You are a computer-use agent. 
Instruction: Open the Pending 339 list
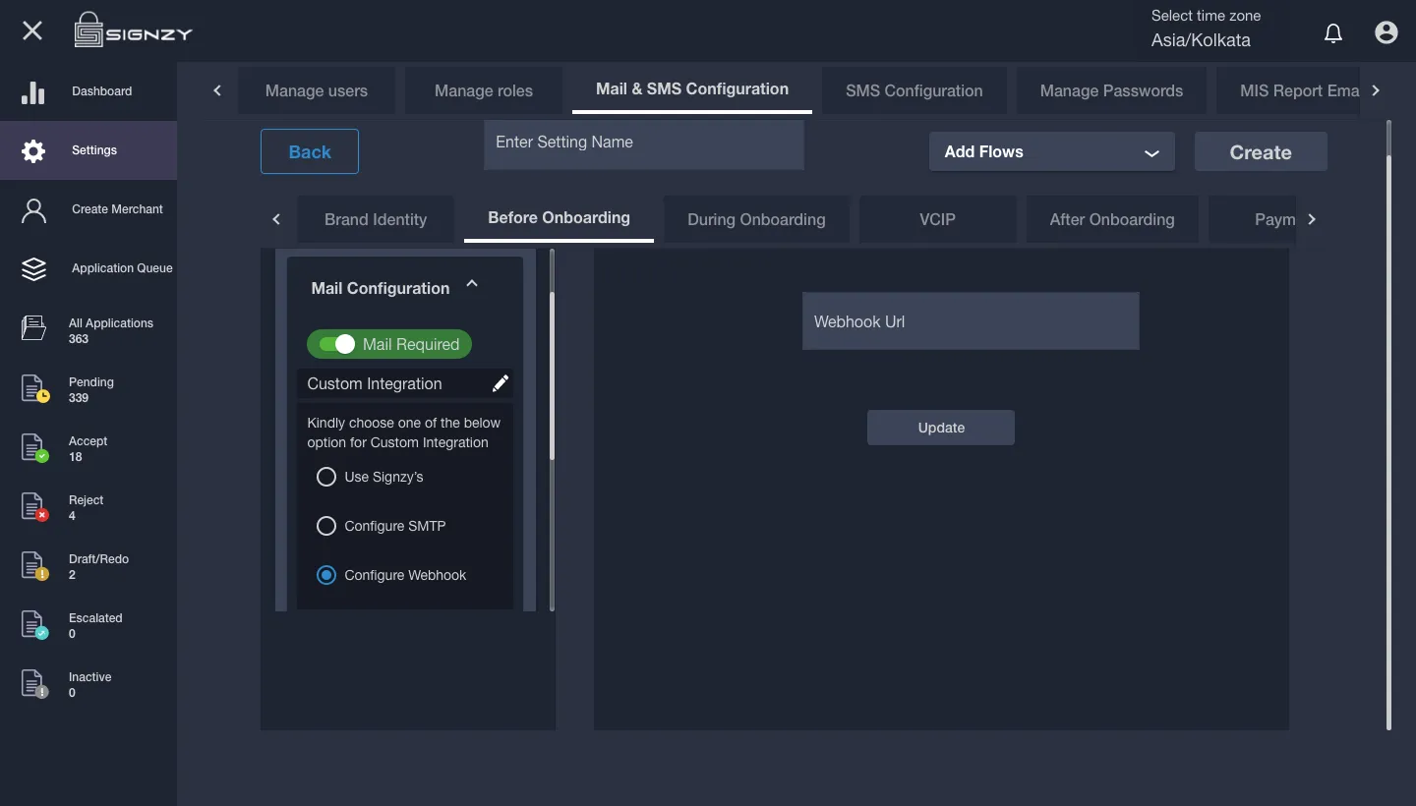tap(88, 389)
